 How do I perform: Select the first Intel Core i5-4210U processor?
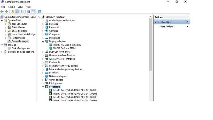tap(74, 90)
